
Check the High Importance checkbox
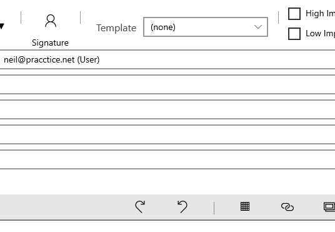tap(294, 14)
